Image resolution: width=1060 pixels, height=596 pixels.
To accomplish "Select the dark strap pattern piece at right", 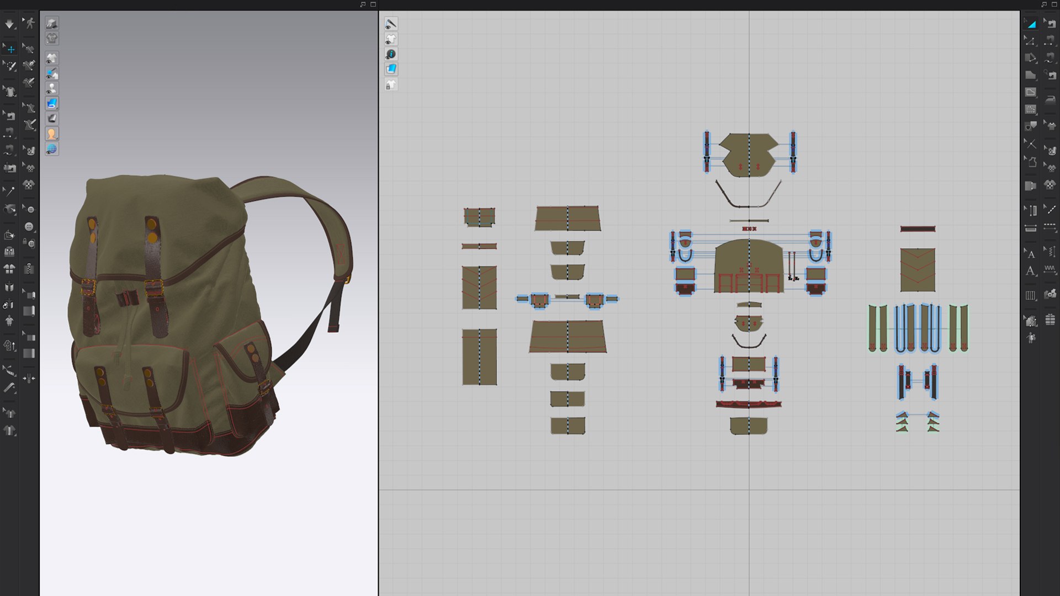I will (918, 228).
